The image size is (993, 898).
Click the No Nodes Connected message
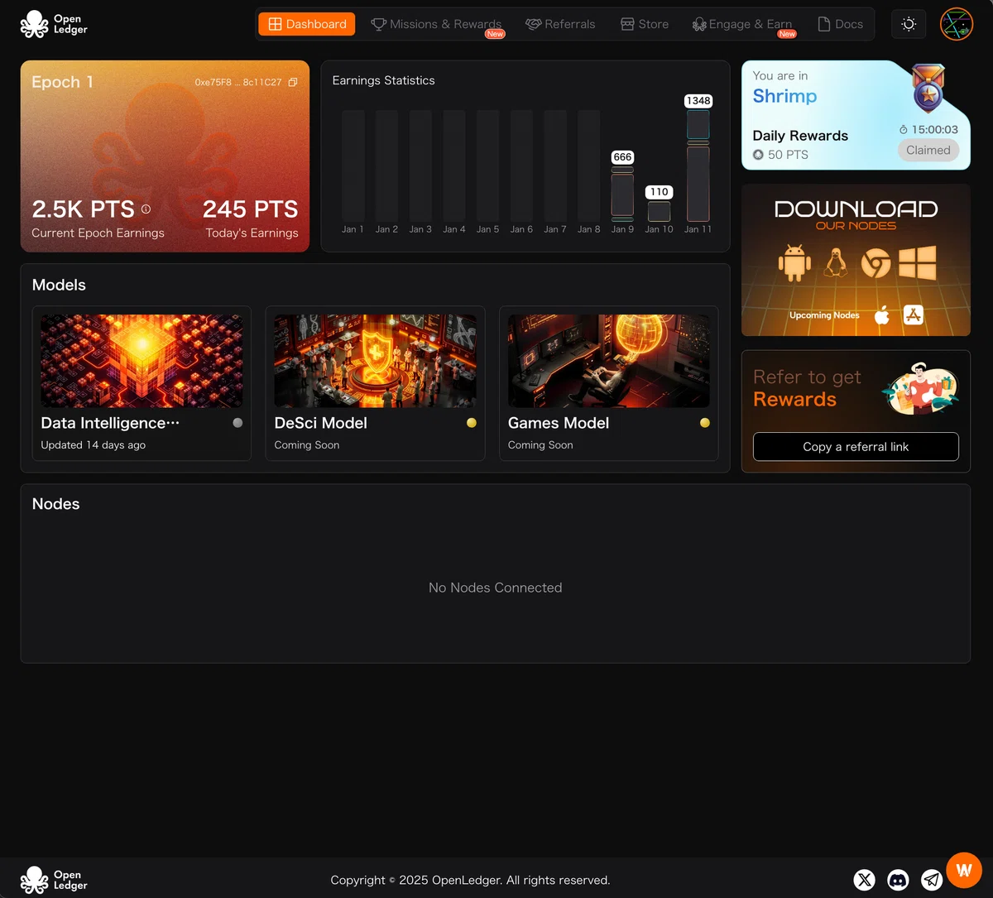click(495, 588)
